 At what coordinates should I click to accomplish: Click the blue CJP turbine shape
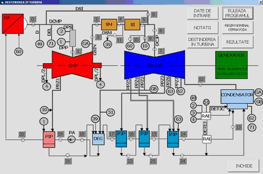(x=155, y=65)
